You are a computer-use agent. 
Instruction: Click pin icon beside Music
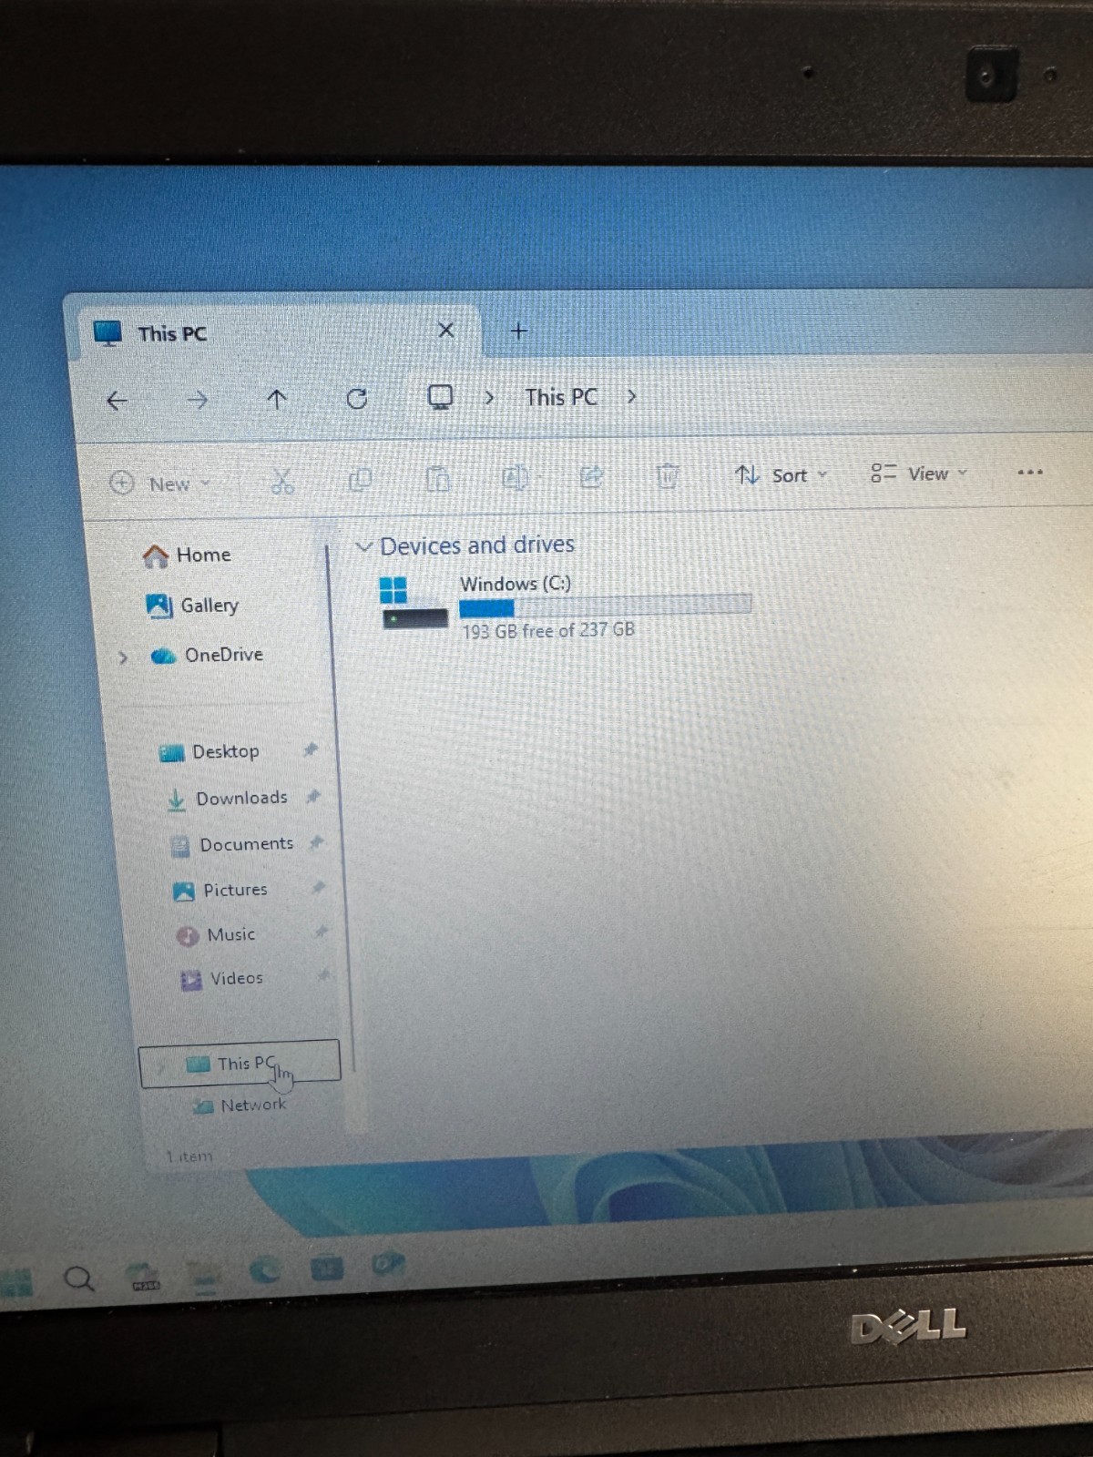point(321,932)
